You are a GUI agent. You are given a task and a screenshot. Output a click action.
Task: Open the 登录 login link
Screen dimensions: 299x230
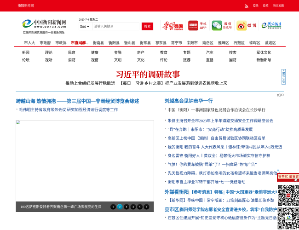click(x=255, y=6)
